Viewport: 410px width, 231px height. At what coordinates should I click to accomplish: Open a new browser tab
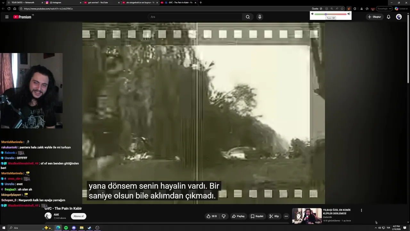[201, 3]
